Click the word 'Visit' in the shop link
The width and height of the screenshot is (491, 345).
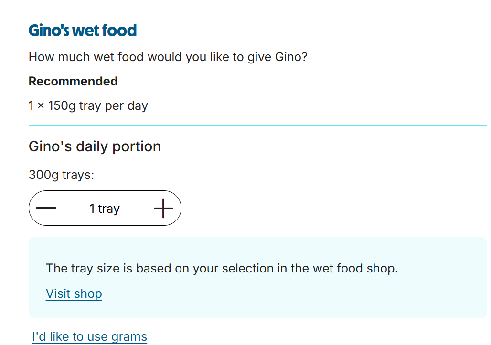[x=58, y=293]
